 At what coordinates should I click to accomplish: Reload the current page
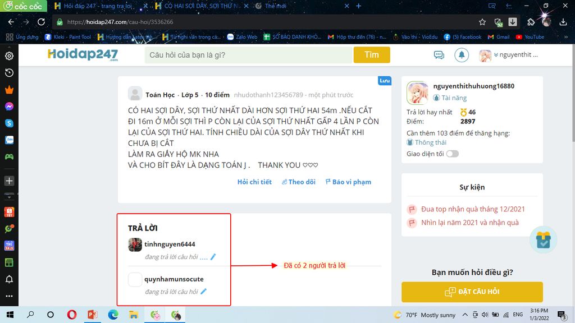click(x=41, y=22)
